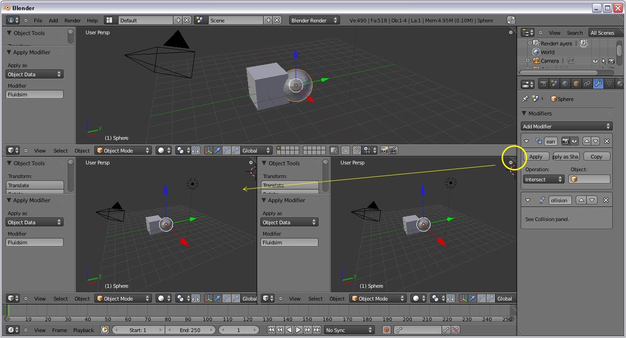Open the Playback menu in timeline
This screenshot has height=338, width=626.
pos(83,330)
